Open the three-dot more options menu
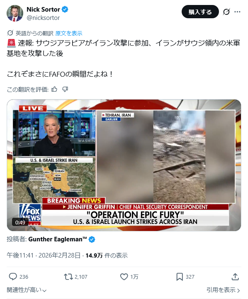248x299 pixels. 237,12
